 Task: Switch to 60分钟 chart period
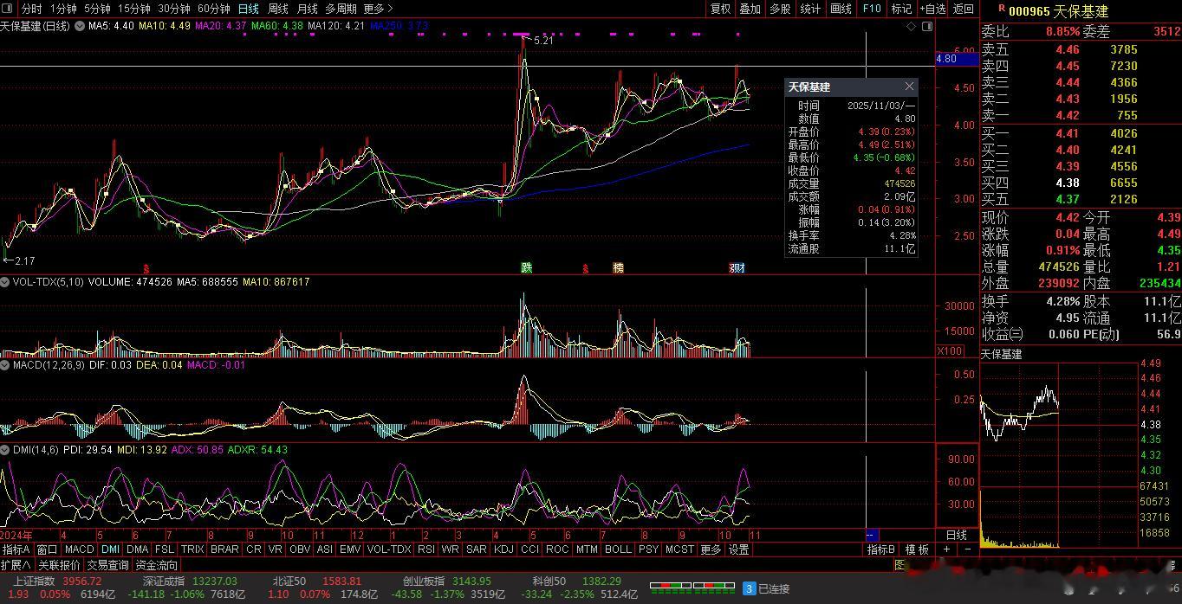(214, 9)
